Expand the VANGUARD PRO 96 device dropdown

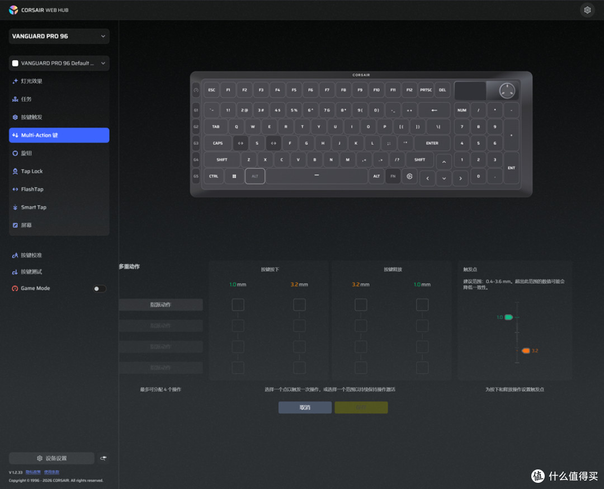[59, 36]
